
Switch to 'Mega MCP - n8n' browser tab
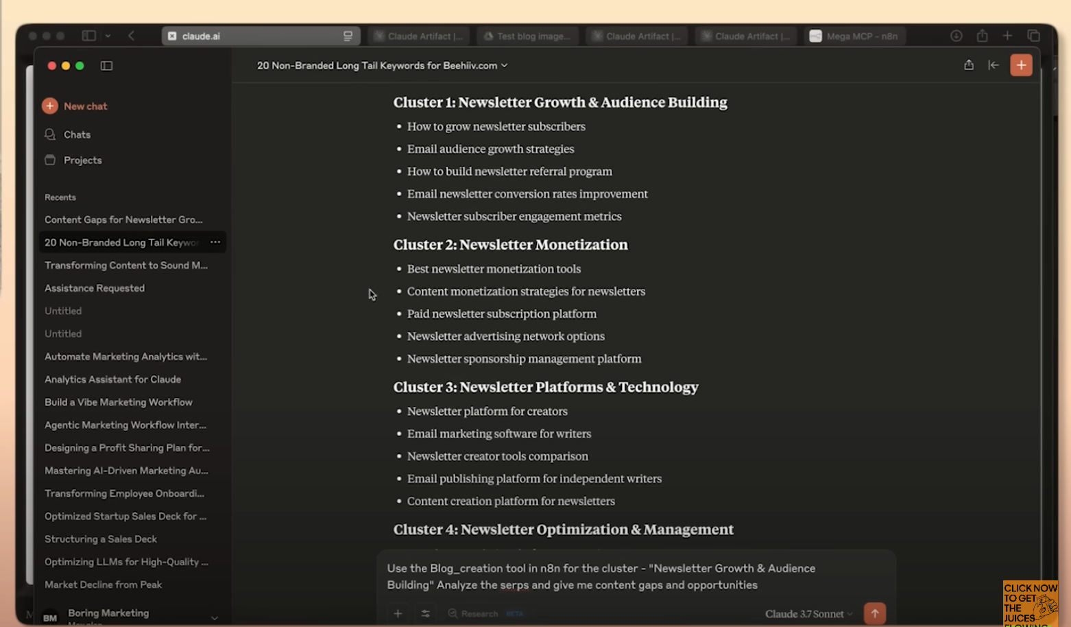point(854,36)
